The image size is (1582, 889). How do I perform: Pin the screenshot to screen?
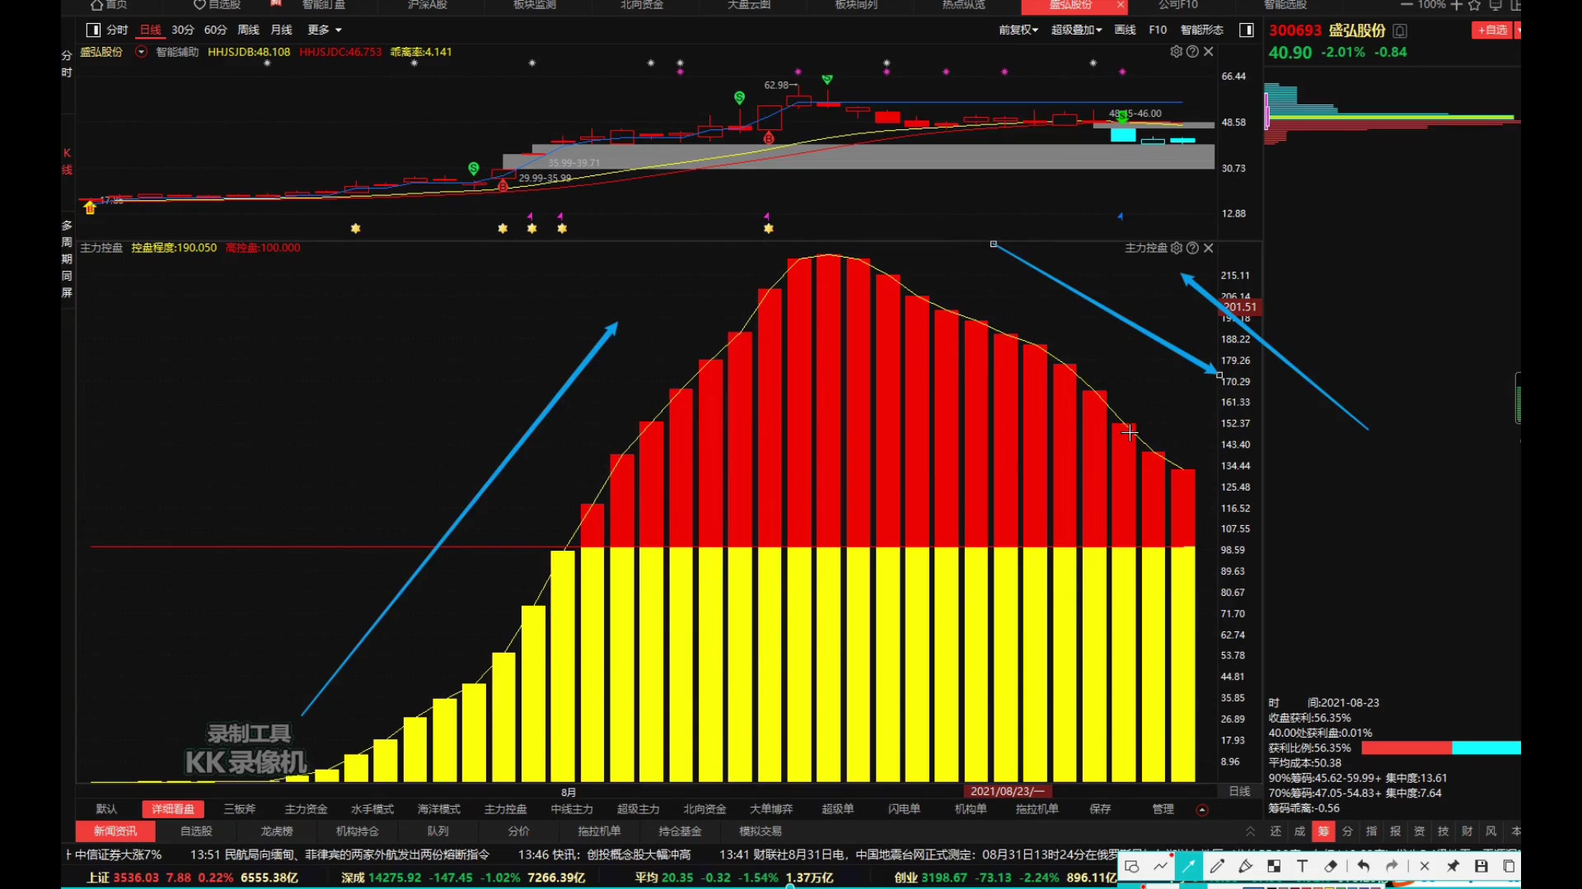pyautogui.click(x=1453, y=866)
